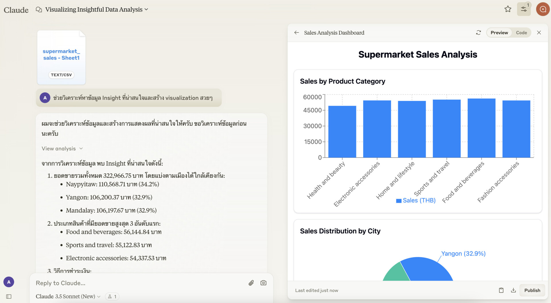Screen dimensions: 551x303
Task: Publish the dashboard artifact
Action: click(532, 290)
